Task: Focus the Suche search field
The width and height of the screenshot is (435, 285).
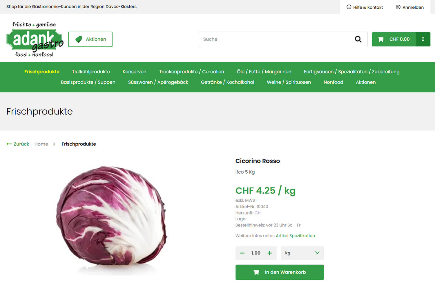Action: point(275,39)
